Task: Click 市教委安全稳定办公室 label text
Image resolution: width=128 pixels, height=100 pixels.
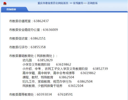Action: tap(25, 30)
